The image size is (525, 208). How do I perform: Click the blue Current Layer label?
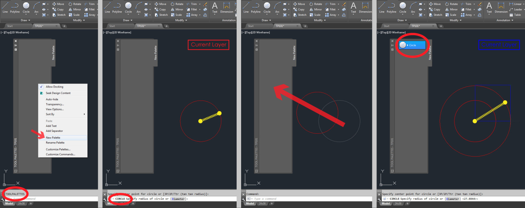499,45
